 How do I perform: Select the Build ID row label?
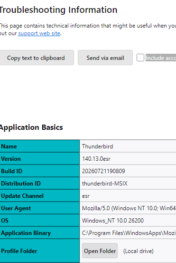click(11, 171)
